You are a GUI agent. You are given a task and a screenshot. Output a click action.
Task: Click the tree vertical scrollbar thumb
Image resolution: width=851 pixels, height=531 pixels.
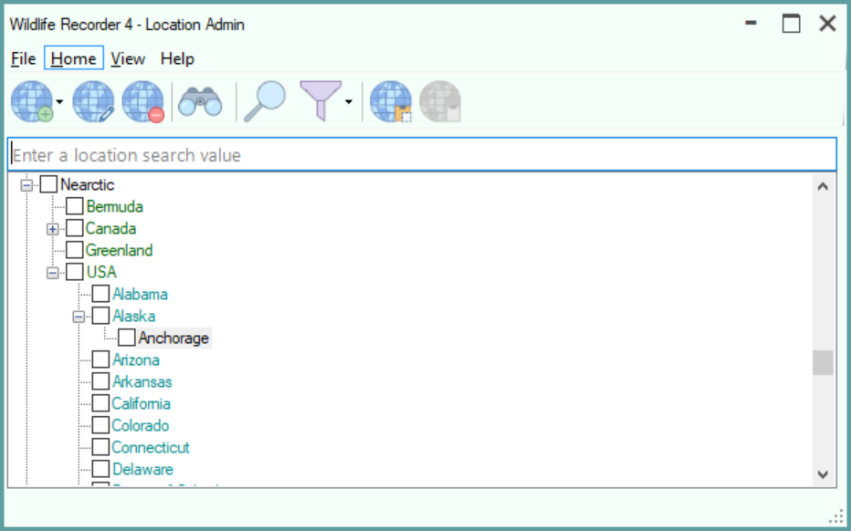coord(823,362)
